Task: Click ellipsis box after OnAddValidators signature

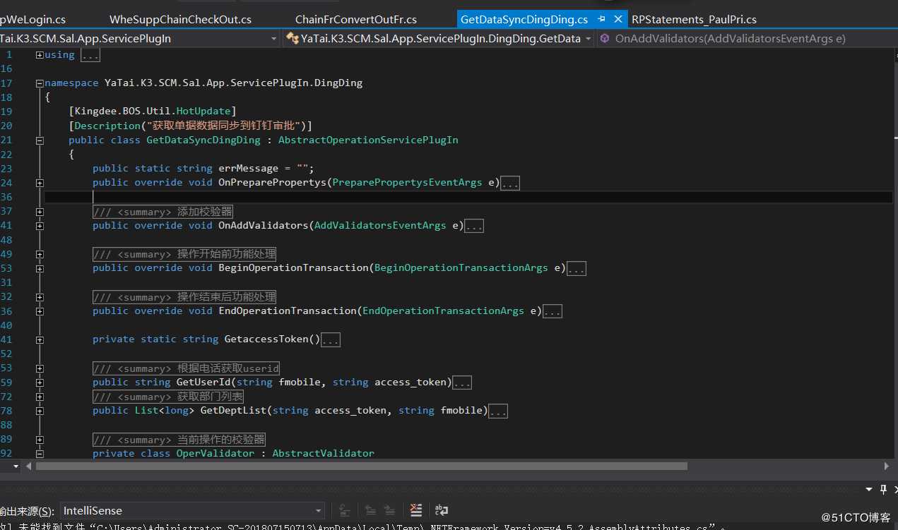Action: (x=474, y=226)
